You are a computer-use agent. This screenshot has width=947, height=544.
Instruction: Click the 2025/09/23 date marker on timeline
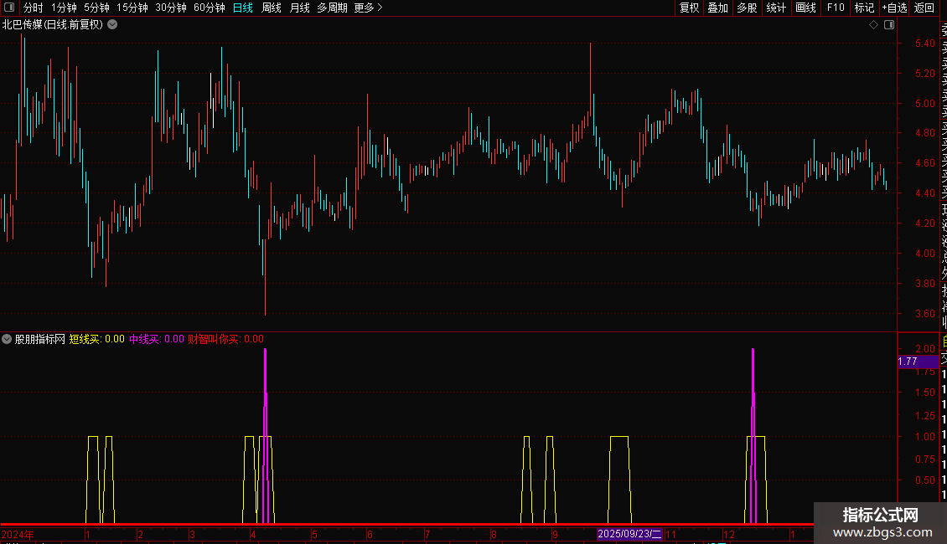[629, 534]
